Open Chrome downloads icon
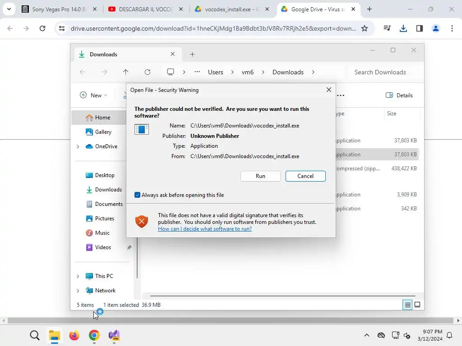 tap(403, 28)
